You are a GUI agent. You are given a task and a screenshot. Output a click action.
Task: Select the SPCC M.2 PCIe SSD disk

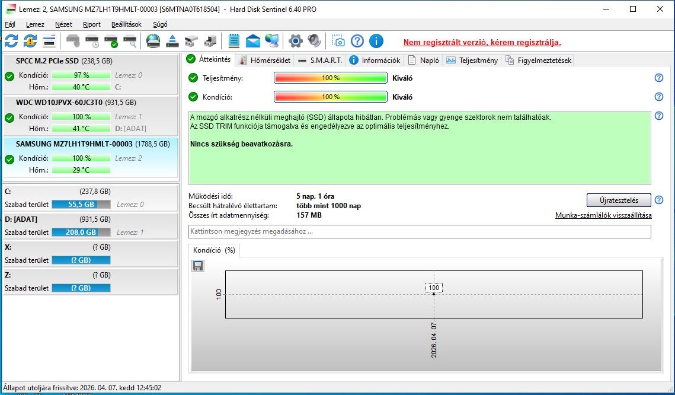point(91,74)
